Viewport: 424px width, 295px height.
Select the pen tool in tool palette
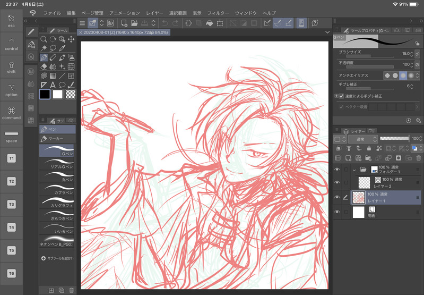pyautogui.click(x=44, y=57)
